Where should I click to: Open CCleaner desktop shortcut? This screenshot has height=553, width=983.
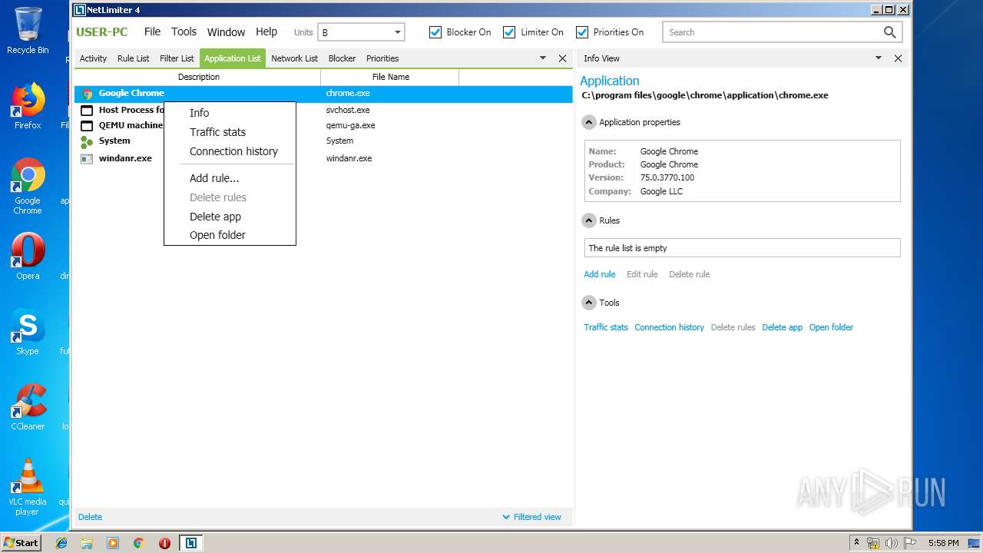[28, 407]
